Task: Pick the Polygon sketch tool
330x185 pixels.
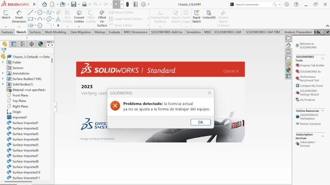Action: point(40,25)
